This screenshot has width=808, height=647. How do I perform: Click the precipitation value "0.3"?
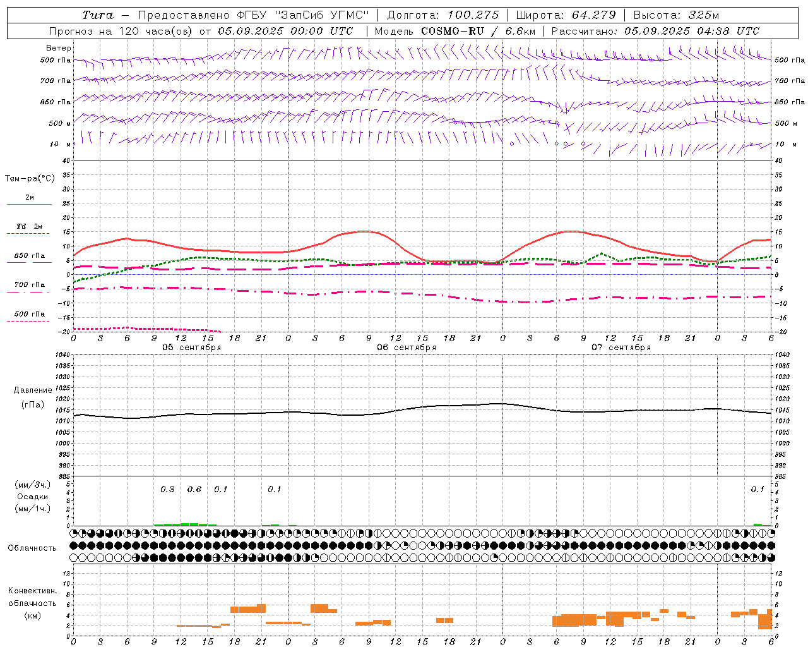[x=167, y=490]
